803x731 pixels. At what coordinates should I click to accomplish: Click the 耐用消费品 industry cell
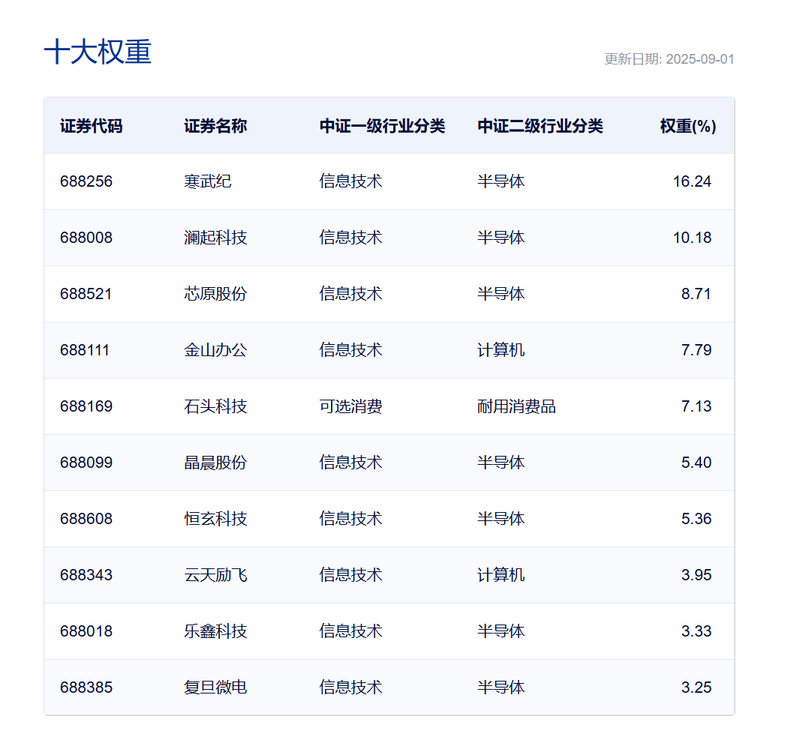(x=516, y=406)
